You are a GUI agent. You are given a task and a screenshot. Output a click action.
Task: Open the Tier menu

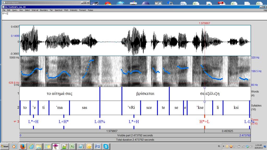[51, 10]
